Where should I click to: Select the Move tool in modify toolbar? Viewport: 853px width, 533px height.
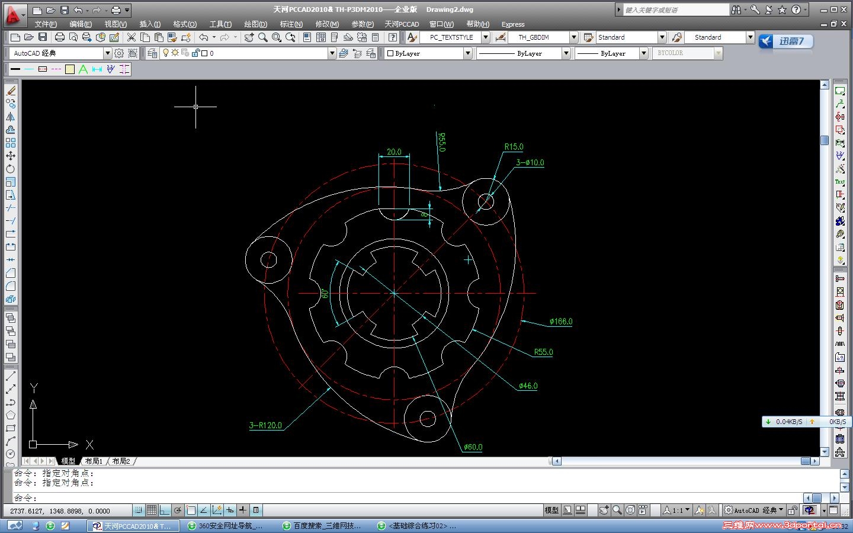pos(11,156)
